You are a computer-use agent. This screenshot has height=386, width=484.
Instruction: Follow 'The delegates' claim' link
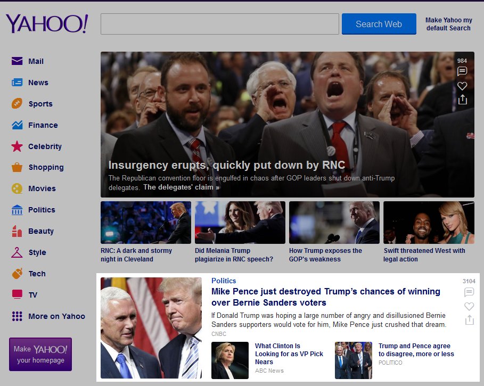point(181,187)
